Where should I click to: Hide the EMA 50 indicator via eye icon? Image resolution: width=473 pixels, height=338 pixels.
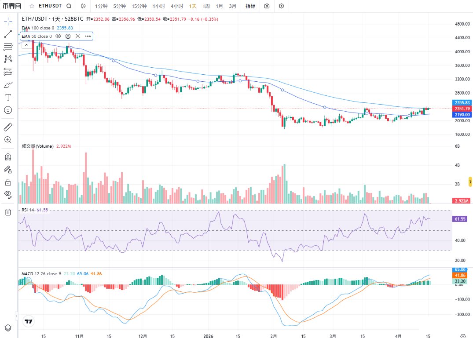tap(58, 36)
